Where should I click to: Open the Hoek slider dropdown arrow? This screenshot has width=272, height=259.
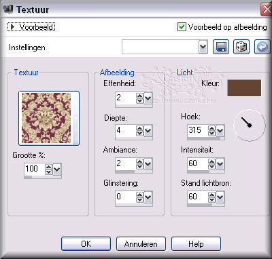(220, 130)
